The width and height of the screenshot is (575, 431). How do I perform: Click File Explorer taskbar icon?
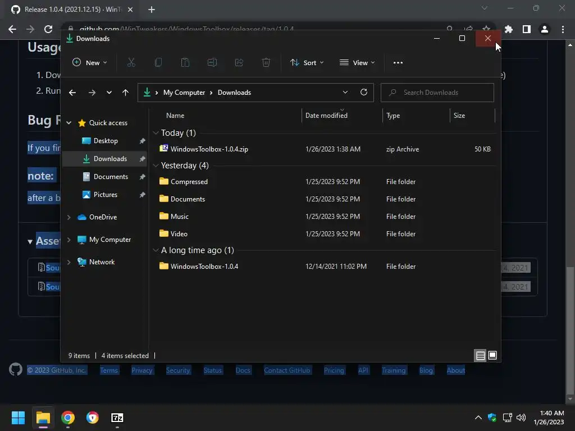[x=43, y=418]
